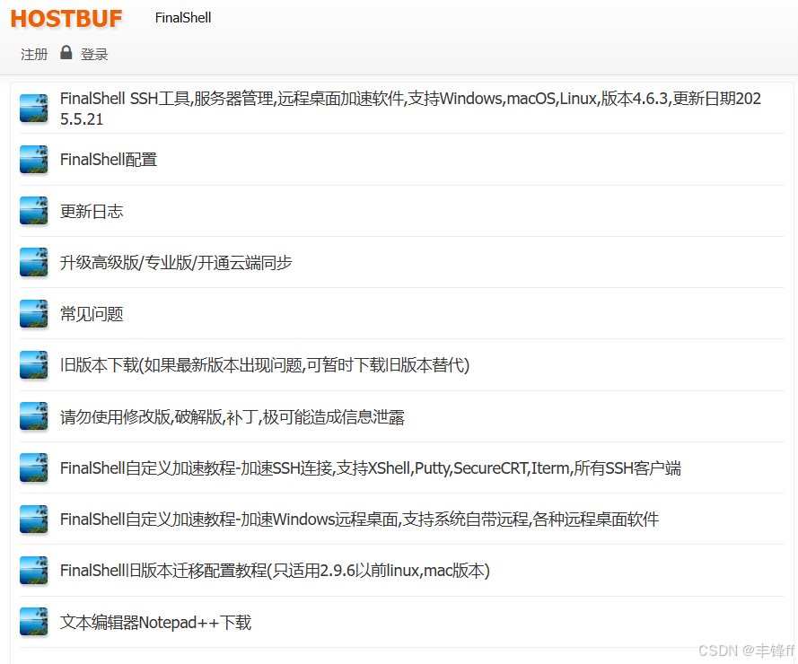Open the FinalShell配置 post

coord(109,159)
